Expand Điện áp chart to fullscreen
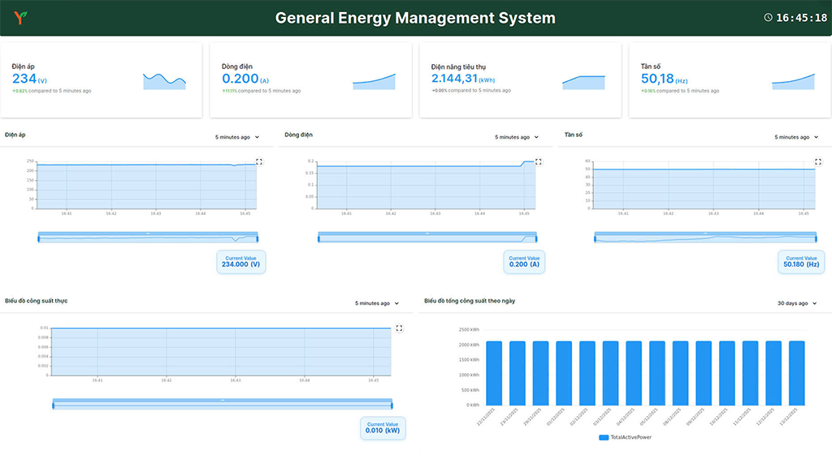Viewport: 832px width, 459px height. [x=259, y=161]
